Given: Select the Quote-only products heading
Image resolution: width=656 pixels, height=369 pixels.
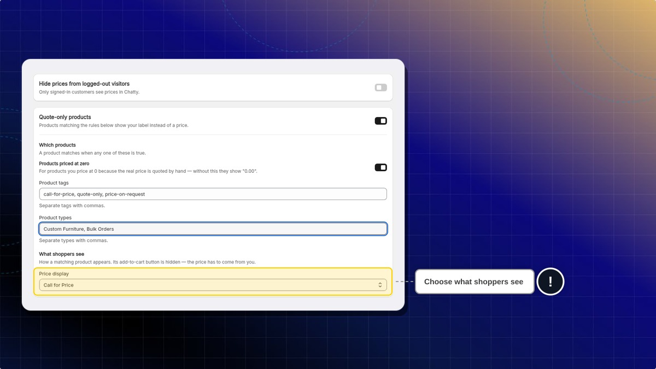Looking at the screenshot, I should click(65, 117).
